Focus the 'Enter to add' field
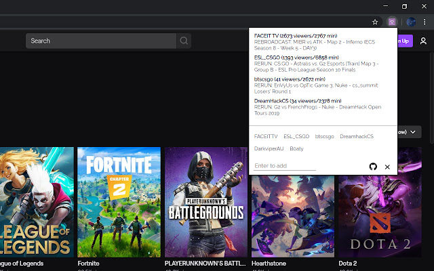 (x=285, y=166)
